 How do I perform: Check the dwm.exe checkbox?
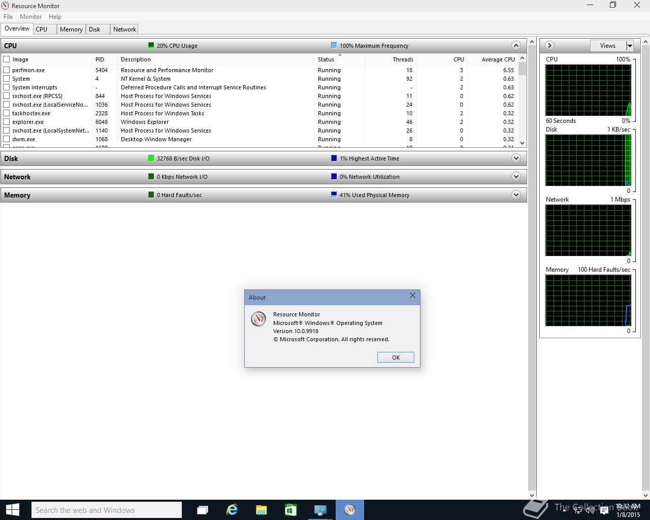point(7,139)
